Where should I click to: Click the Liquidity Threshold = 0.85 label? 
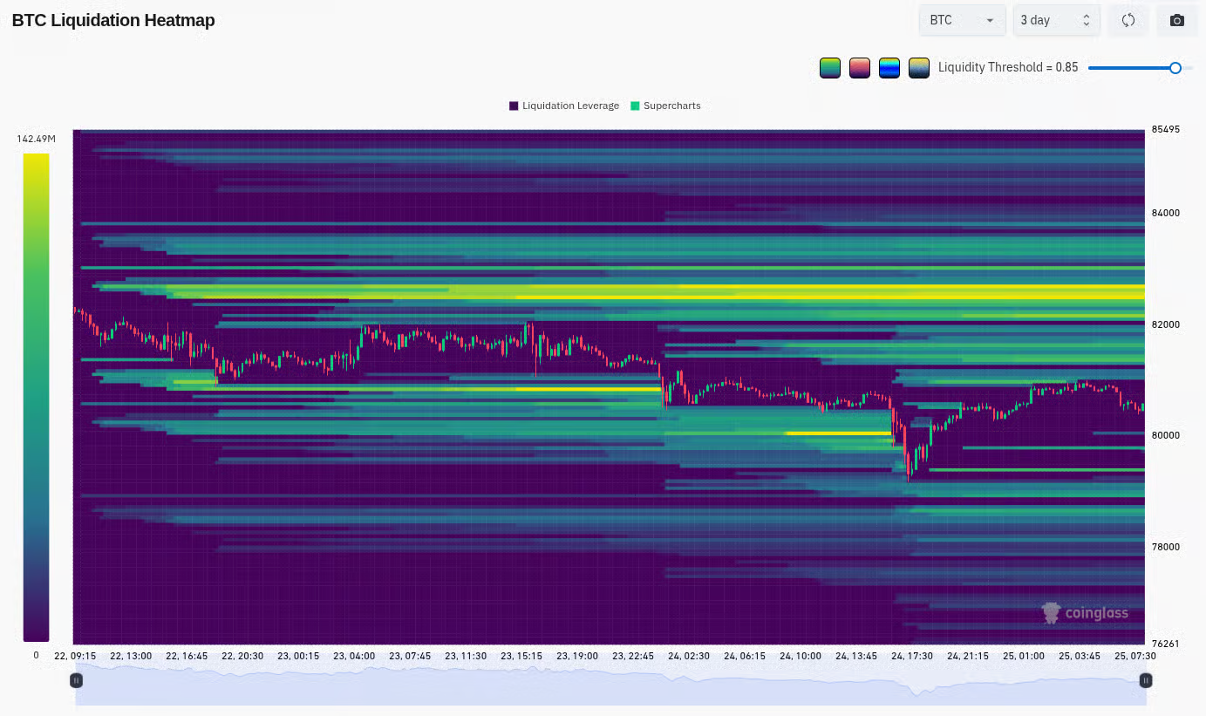tap(1008, 67)
